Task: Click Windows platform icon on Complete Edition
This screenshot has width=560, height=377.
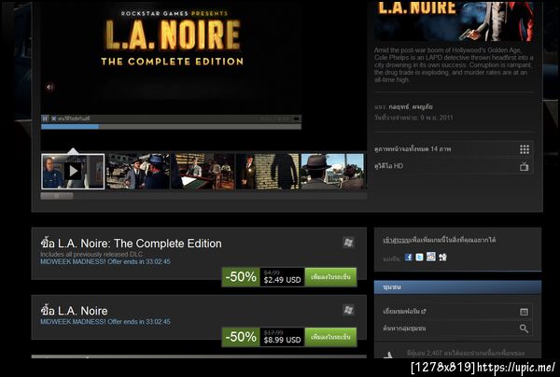Action: pos(348,244)
